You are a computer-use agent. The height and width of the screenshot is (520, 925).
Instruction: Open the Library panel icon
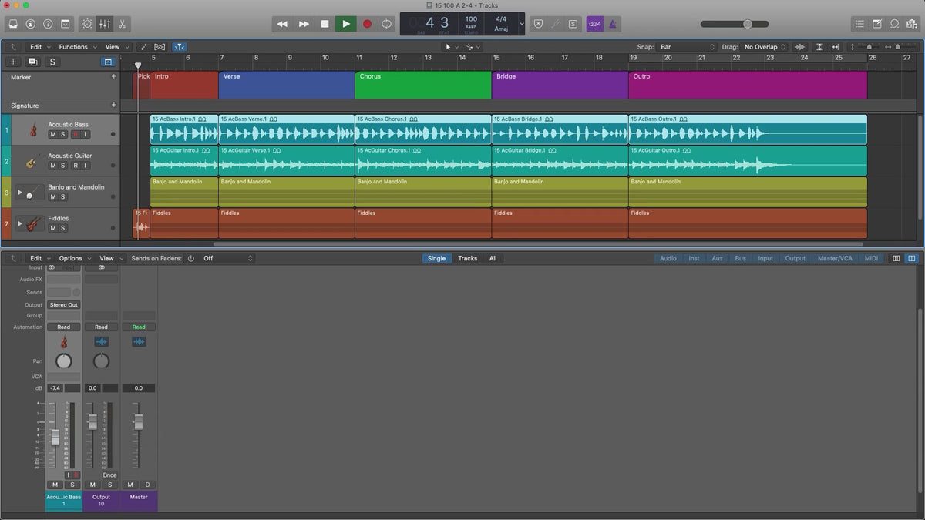tap(13, 24)
